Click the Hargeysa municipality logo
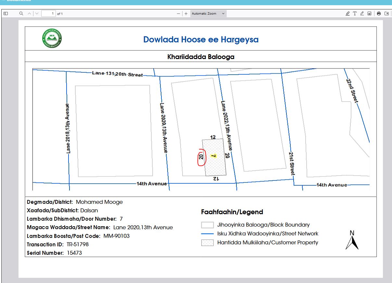392x283 pixels. [x=52, y=38]
